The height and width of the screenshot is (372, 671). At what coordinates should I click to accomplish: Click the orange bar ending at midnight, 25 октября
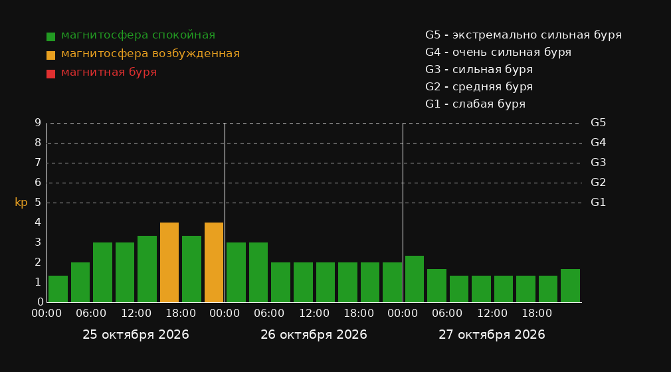coord(214,262)
